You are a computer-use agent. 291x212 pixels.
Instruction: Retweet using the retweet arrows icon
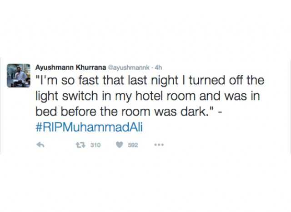tap(81, 145)
